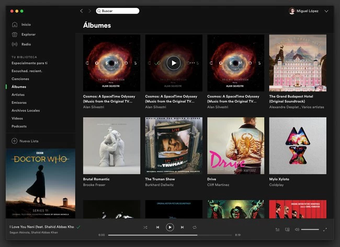Image resolution: width=340 pixels, height=247 pixels.
Task: Open The Truman Show album cover
Action: (x=173, y=145)
